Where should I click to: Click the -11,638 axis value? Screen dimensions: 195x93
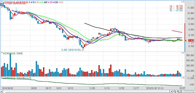(x=190, y=78)
